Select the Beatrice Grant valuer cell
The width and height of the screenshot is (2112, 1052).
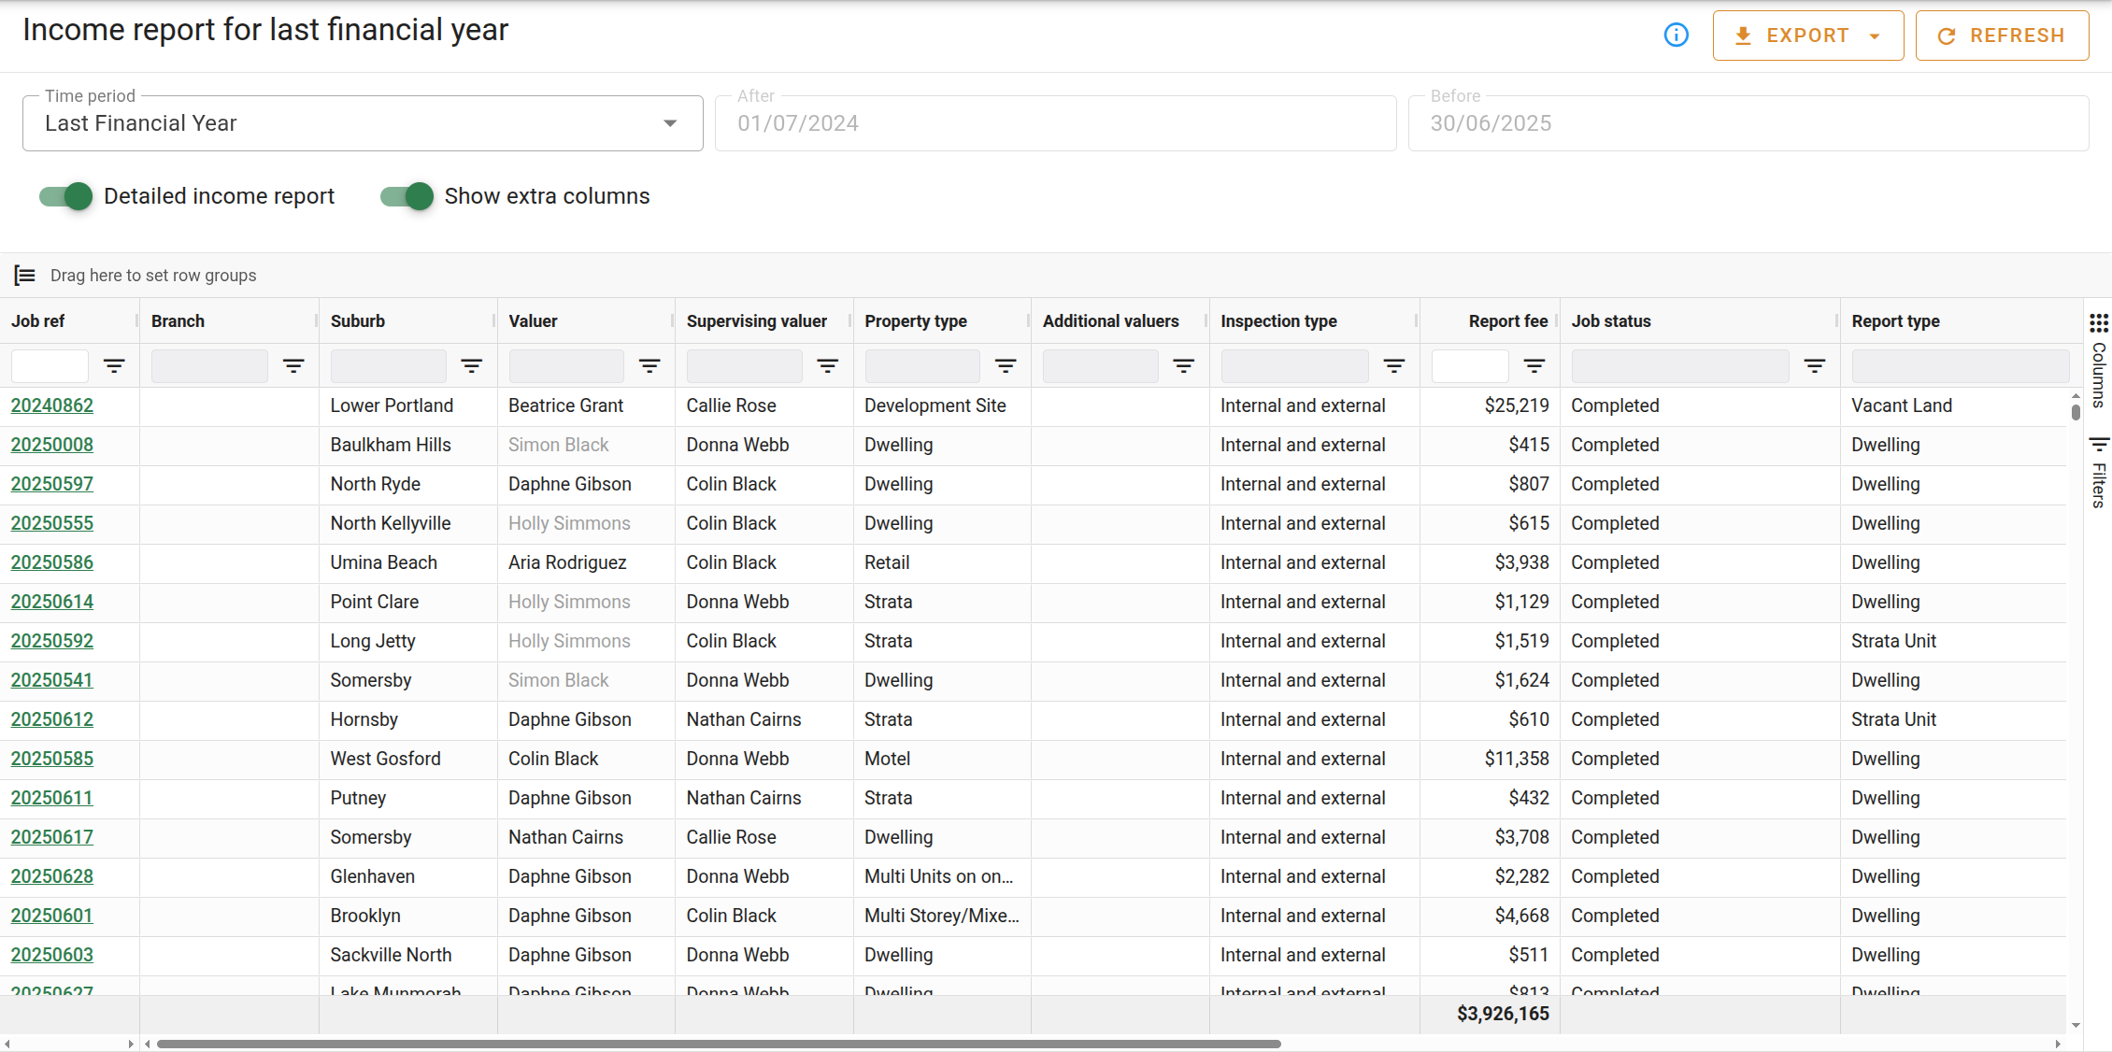pyautogui.click(x=586, y=405)
